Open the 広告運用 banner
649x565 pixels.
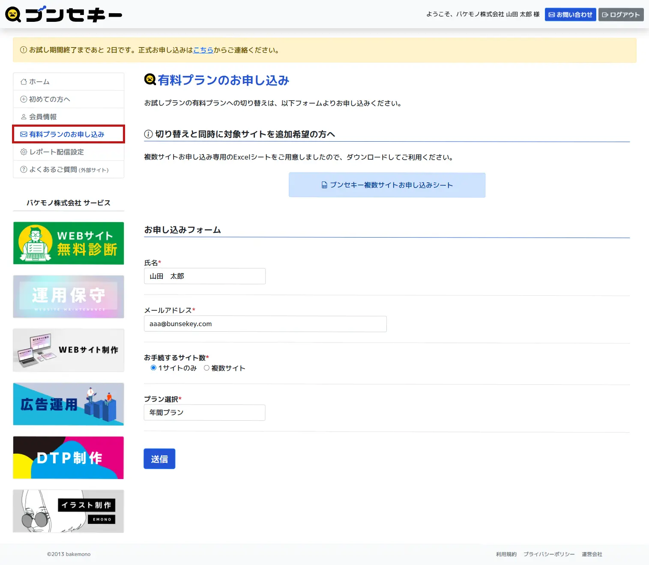(x=69, y=404)
